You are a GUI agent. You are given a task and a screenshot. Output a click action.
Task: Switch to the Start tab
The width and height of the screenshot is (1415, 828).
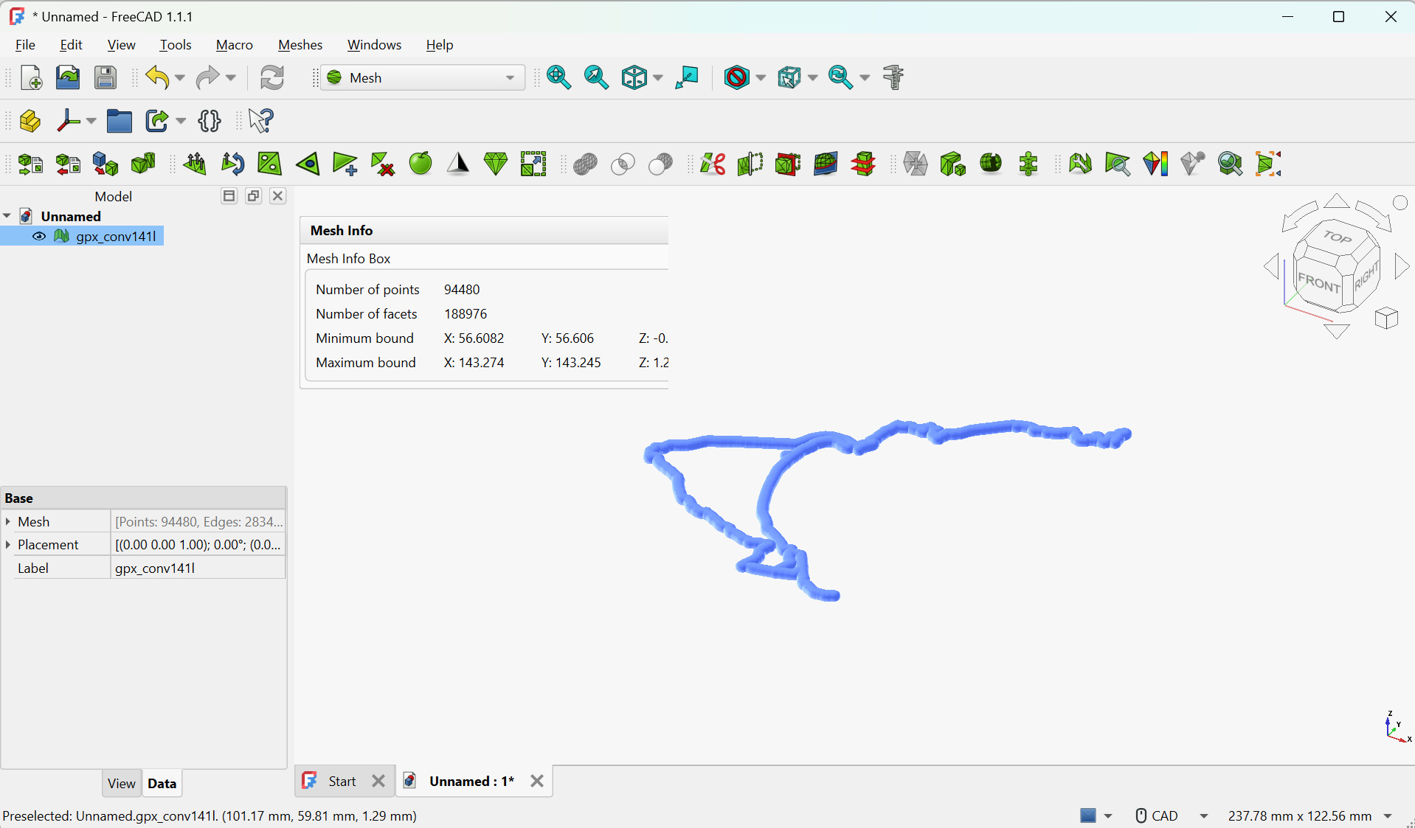(342, 781)
